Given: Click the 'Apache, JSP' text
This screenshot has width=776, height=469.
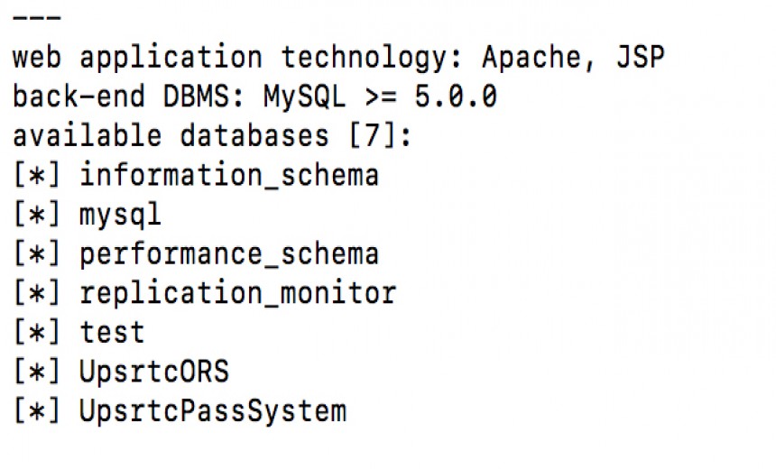Looking at the screenshot, I should (573, 57).
